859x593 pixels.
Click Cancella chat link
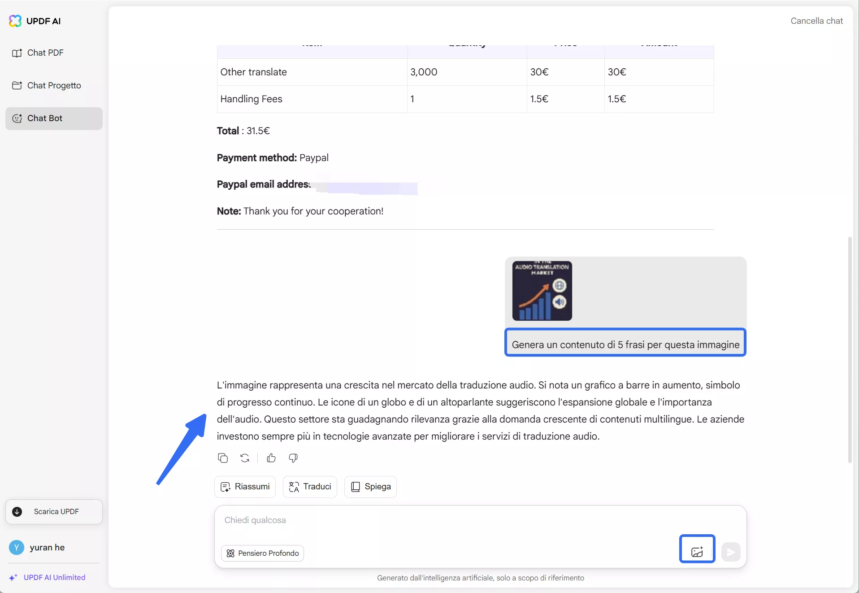[x=816, y=21]
